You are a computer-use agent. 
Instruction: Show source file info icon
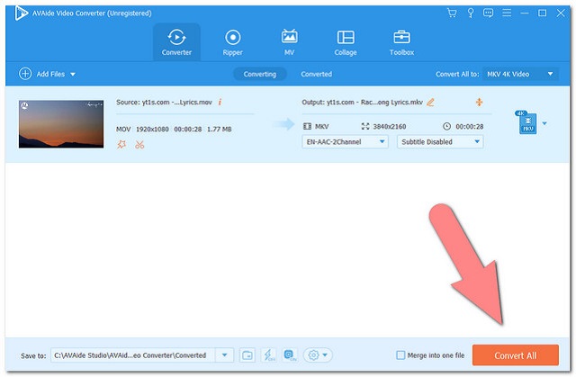click(220, 102)
